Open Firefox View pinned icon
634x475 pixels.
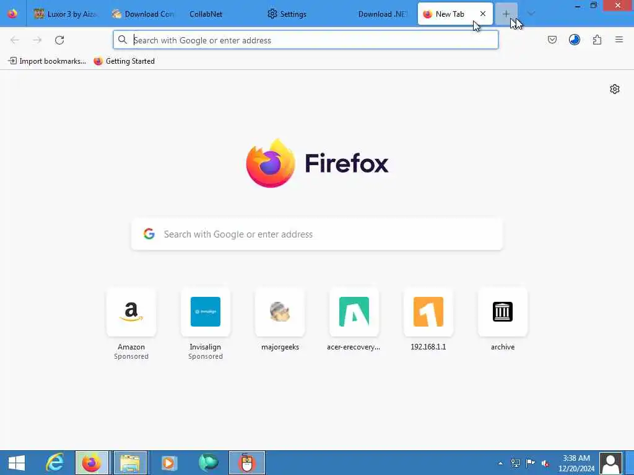point(12,14)
